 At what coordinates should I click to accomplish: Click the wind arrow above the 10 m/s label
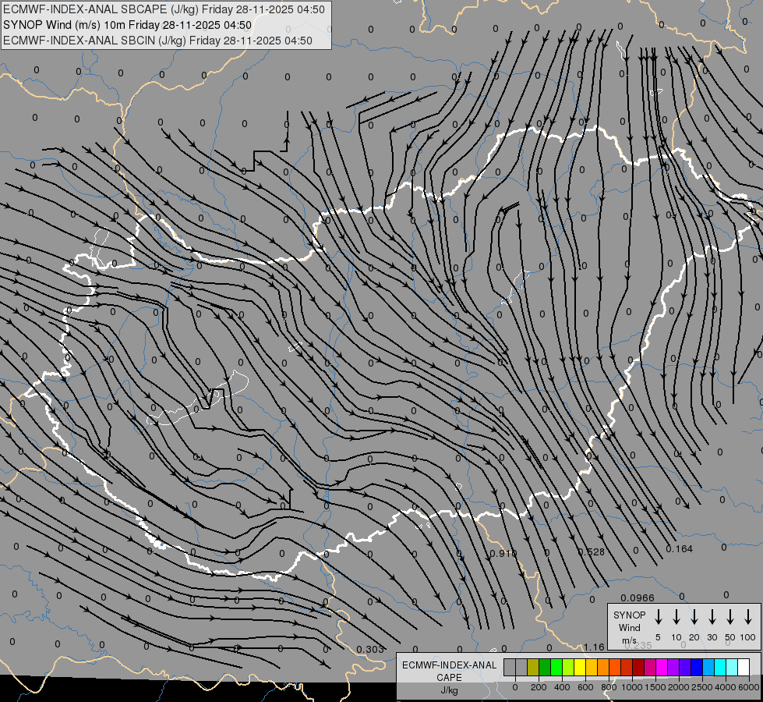(676, 617)
